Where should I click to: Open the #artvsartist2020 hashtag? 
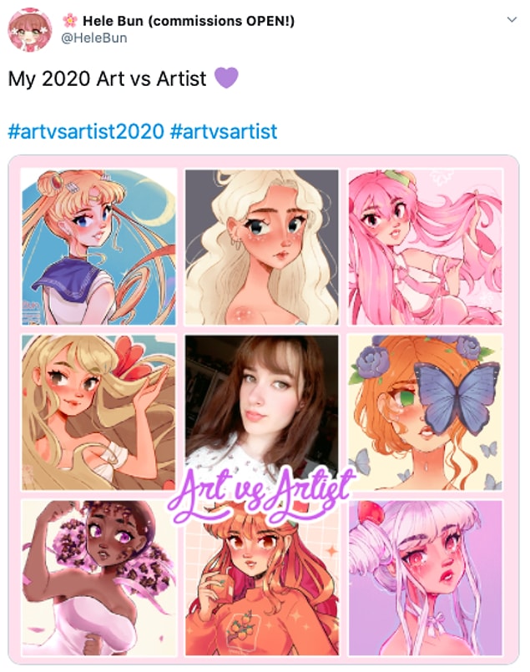(x=86, y=131)
